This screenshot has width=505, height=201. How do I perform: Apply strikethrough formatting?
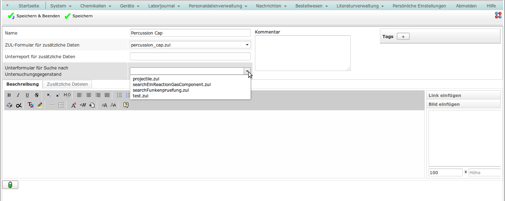click(x=37, y=95)
